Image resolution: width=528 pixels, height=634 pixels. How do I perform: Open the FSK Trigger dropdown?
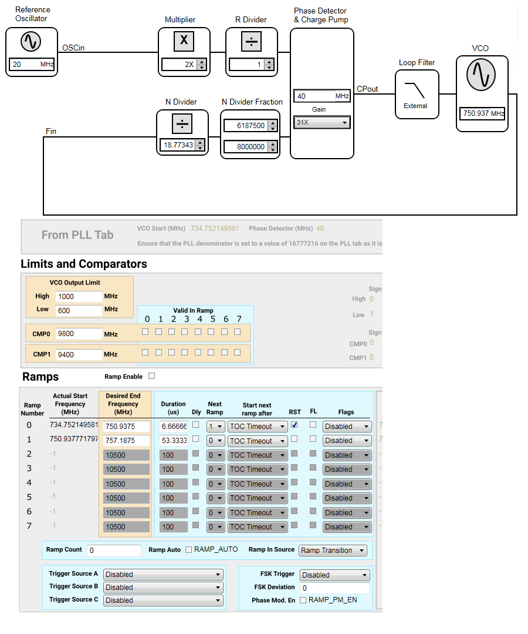334,575
